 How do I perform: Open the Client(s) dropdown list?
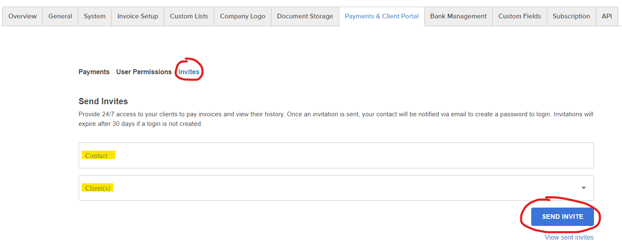pos(336,188)
